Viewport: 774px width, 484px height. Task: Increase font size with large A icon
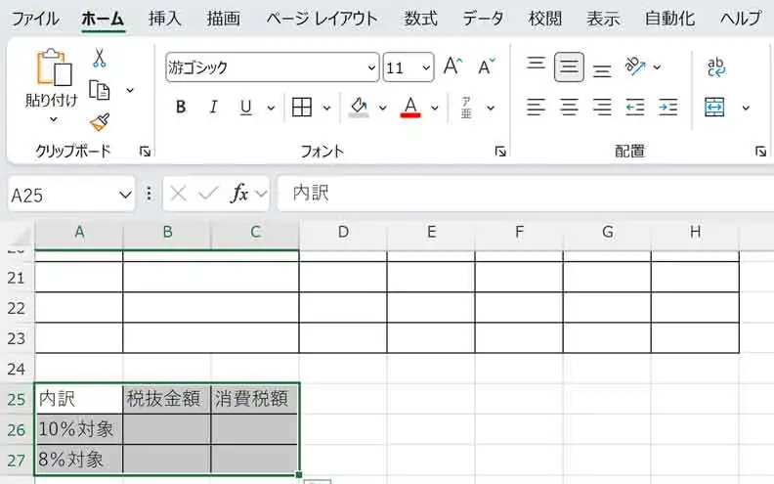pyautogui.click(x=451, y=66)
